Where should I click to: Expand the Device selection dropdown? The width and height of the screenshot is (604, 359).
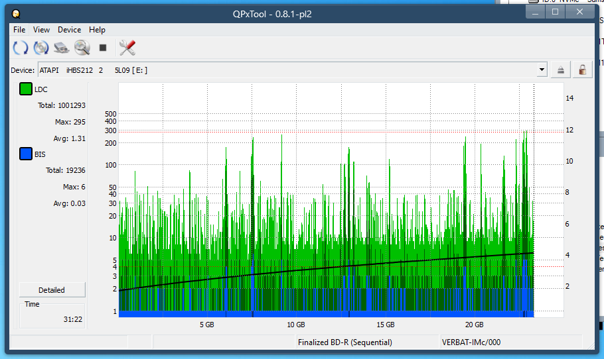(x=542, y=70)
